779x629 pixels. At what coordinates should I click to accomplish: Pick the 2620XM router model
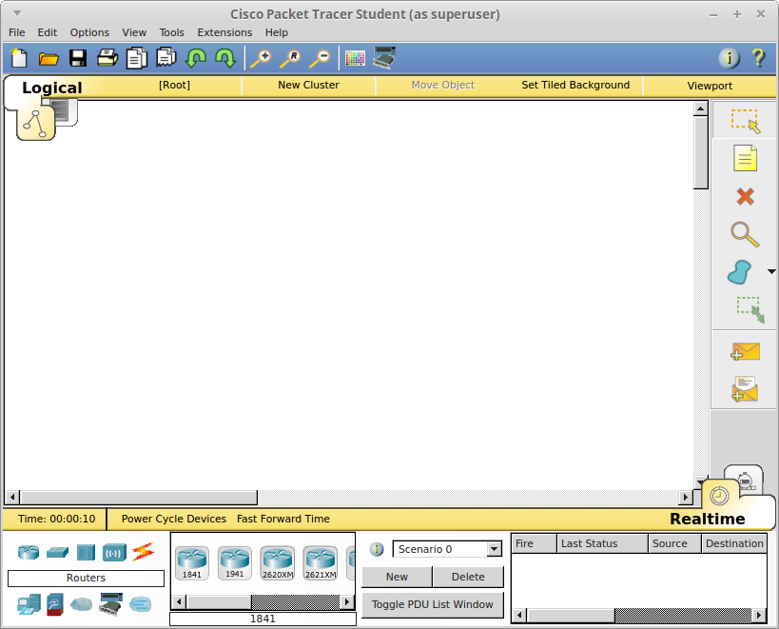coord(277,561)
